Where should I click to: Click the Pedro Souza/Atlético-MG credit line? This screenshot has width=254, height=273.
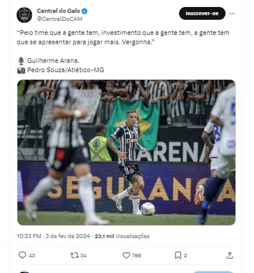pos(66,70)
